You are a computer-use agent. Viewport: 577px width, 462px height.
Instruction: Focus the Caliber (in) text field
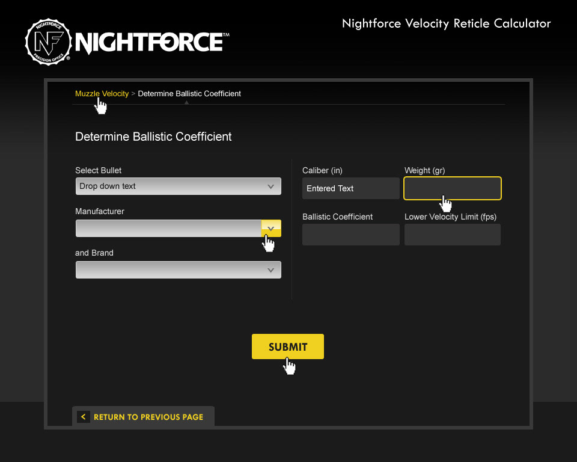tap(350, 188)
